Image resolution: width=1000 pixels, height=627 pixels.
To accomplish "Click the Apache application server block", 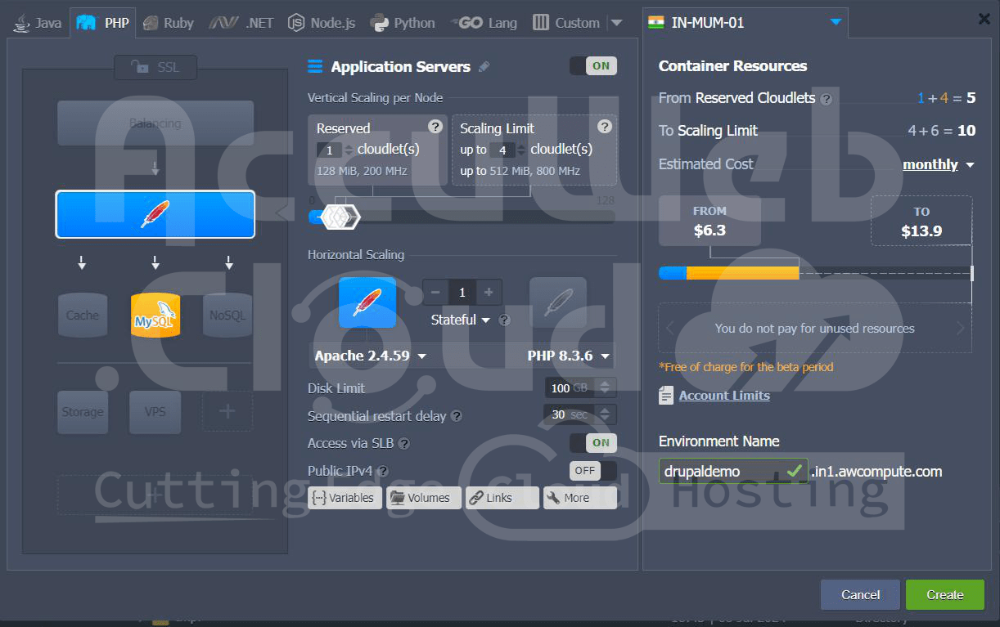I will coord(155,214).
